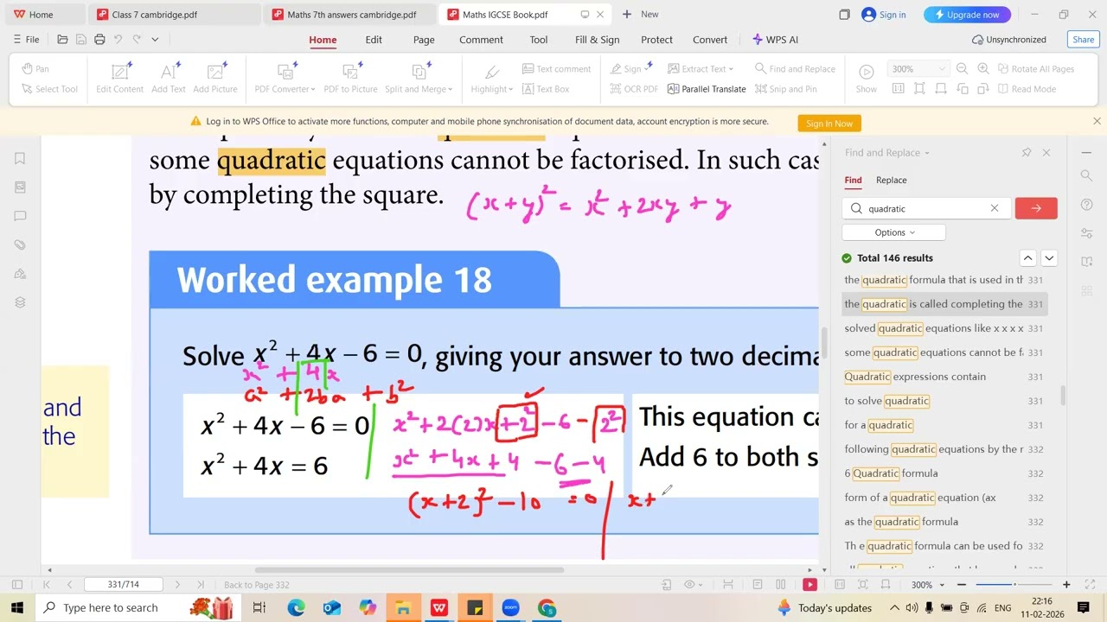Go to next search result
The width and height of the screenshot is (1107, 622).
click(1049, 258)
